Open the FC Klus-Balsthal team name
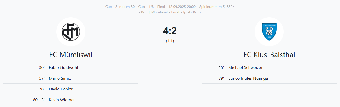The height and width of the screenshot is (107, 340). click(269, 55)
